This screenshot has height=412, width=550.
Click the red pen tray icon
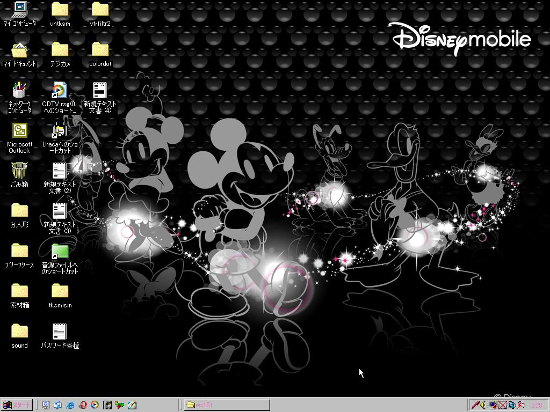coord(475,405)
